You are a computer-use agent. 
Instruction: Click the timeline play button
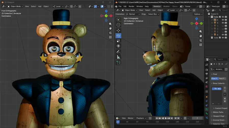click(166, 118)
